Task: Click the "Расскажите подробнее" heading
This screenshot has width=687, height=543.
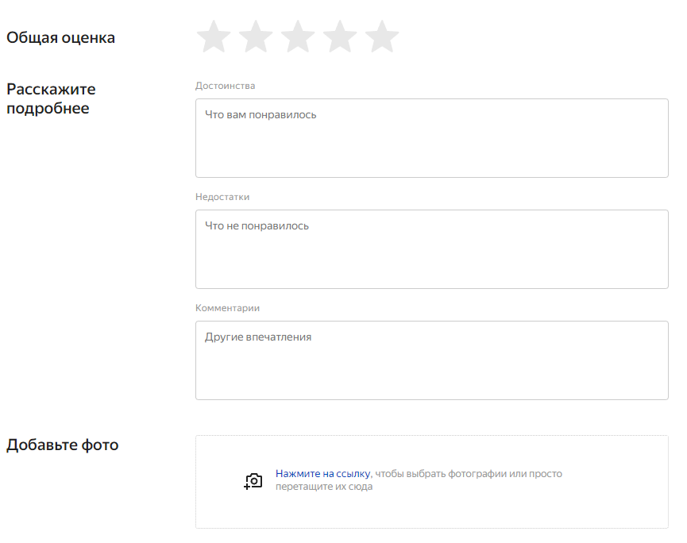Action: tap(51, 98)
